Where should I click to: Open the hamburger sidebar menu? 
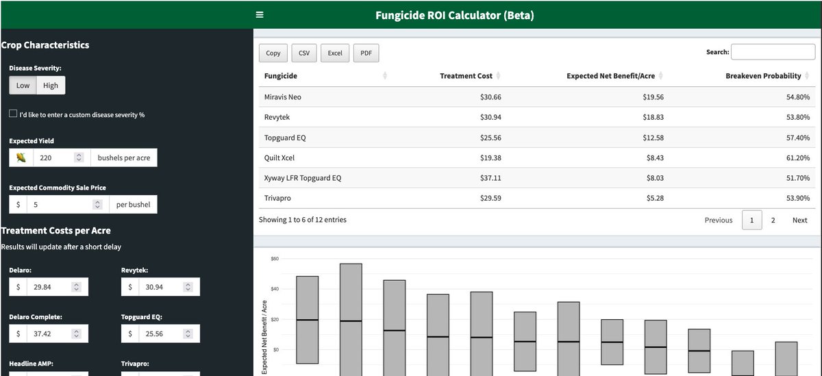259,14
